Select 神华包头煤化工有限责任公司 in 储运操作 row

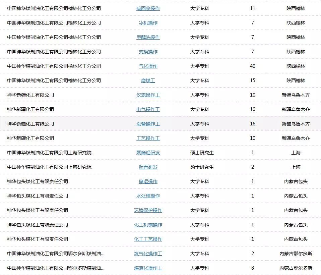(x=38, y=181)
